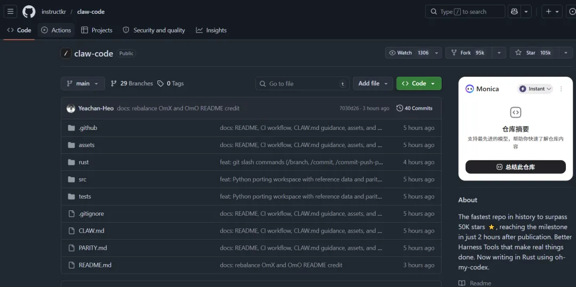Viewport: 576px width, 287px height.
Task: Open the instructkr owner link
Action: point(54,12)
